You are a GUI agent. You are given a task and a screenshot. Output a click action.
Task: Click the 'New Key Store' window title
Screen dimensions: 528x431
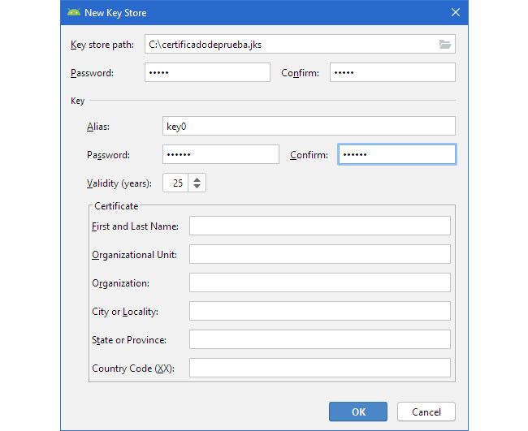coord(115,13)
